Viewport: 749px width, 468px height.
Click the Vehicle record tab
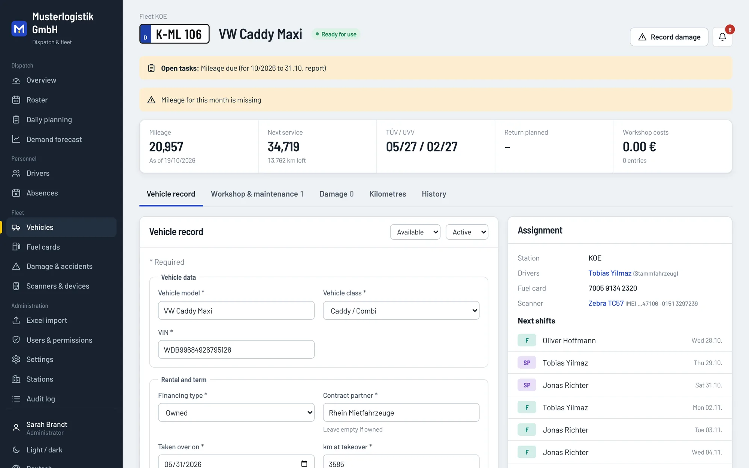[171, 194]
